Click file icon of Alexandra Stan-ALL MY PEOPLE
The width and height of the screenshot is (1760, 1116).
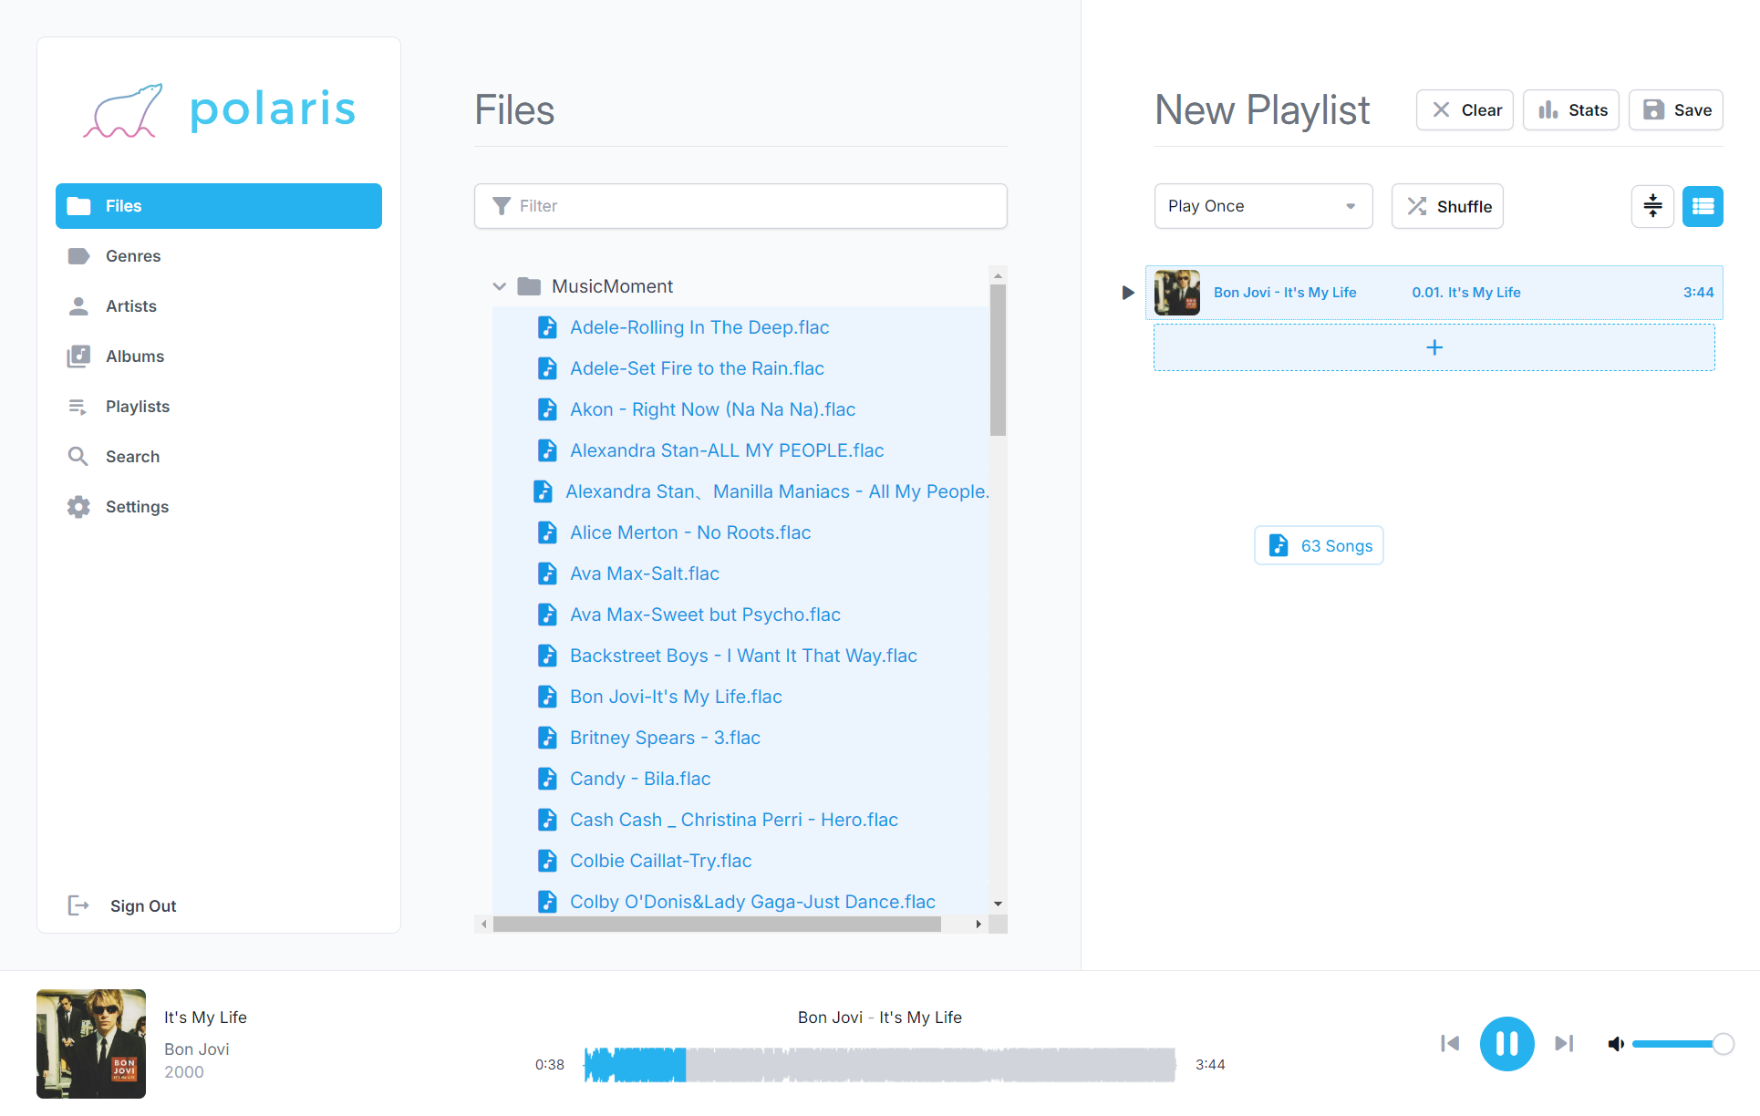(x=547, y=450)
